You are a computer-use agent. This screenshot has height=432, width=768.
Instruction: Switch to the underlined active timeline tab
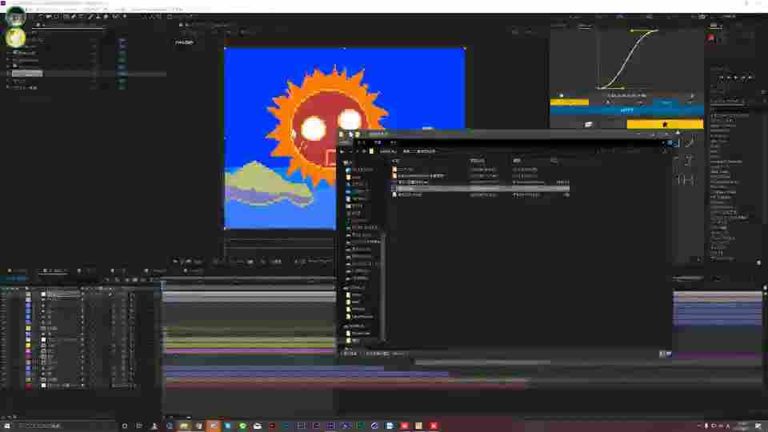(53, 271)
